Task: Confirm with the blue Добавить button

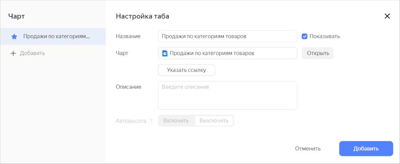Action: tap(366, 148)
